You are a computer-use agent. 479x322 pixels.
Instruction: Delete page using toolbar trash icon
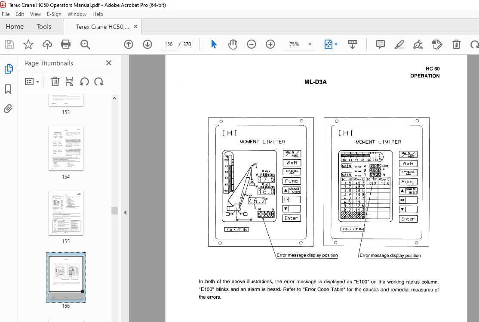click(456, 44)
